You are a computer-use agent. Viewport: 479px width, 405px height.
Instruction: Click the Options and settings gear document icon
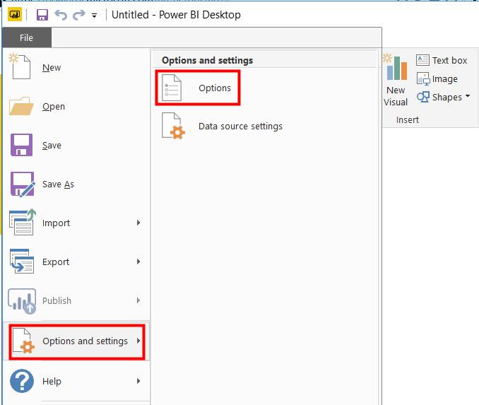(23, 341)
